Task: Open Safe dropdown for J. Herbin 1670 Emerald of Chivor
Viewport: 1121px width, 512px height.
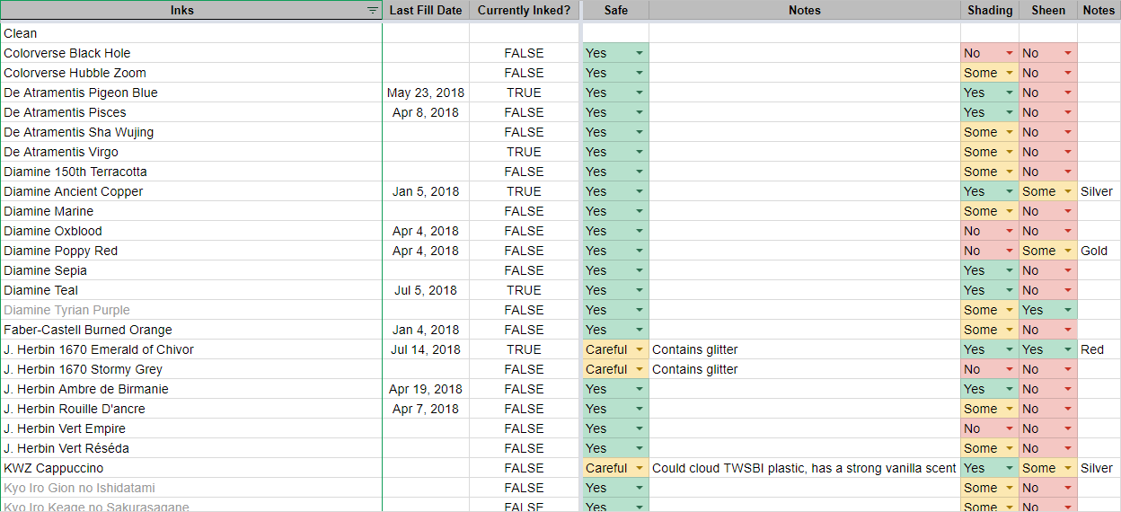Action: (640, 349)
